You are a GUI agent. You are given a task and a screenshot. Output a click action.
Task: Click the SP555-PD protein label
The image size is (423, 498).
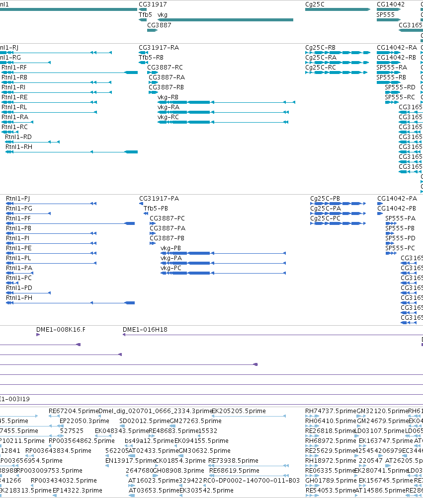pyautogui.click(x=401, y=238)
